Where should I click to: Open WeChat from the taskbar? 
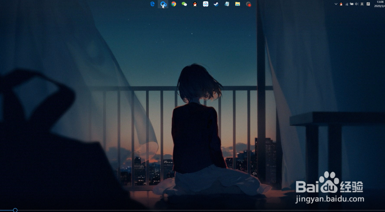click(184, 4)
